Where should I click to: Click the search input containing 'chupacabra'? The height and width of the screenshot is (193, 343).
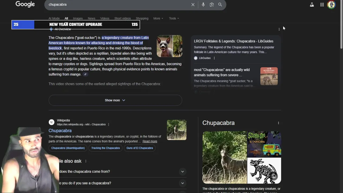[x=118, y=5]
